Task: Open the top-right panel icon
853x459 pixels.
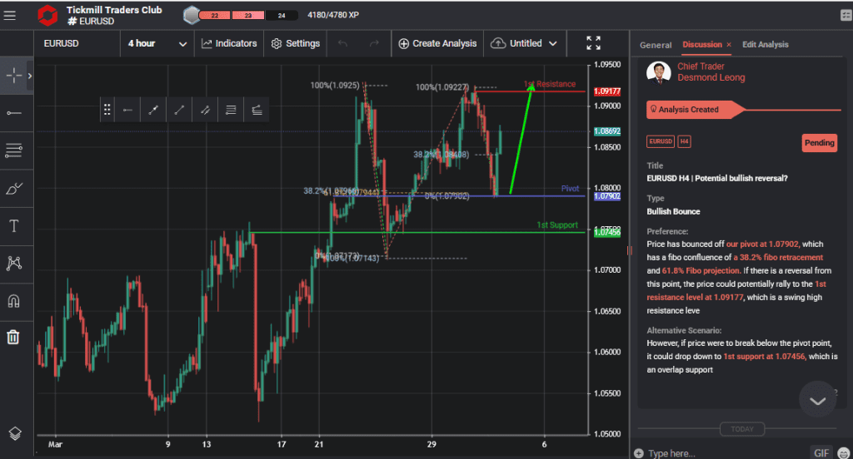Action: click(x=846, y=15)
